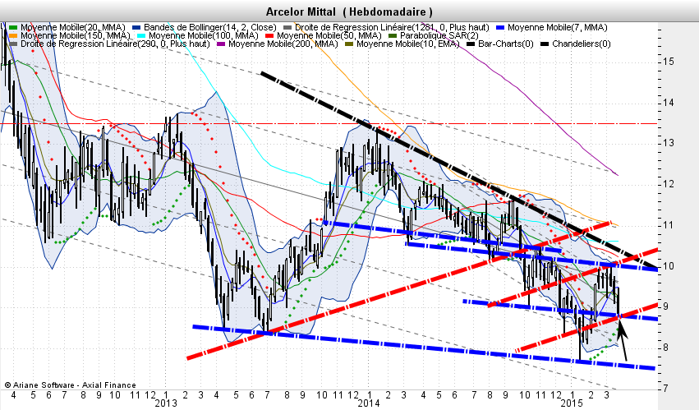
Task: Click the green Parabolique SAR(2) swatch
Action: (x=393, y=35)
